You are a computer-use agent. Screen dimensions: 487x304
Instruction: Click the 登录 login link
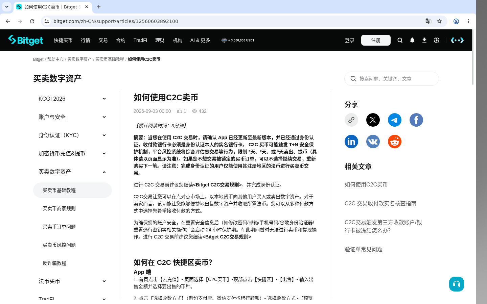350,40
